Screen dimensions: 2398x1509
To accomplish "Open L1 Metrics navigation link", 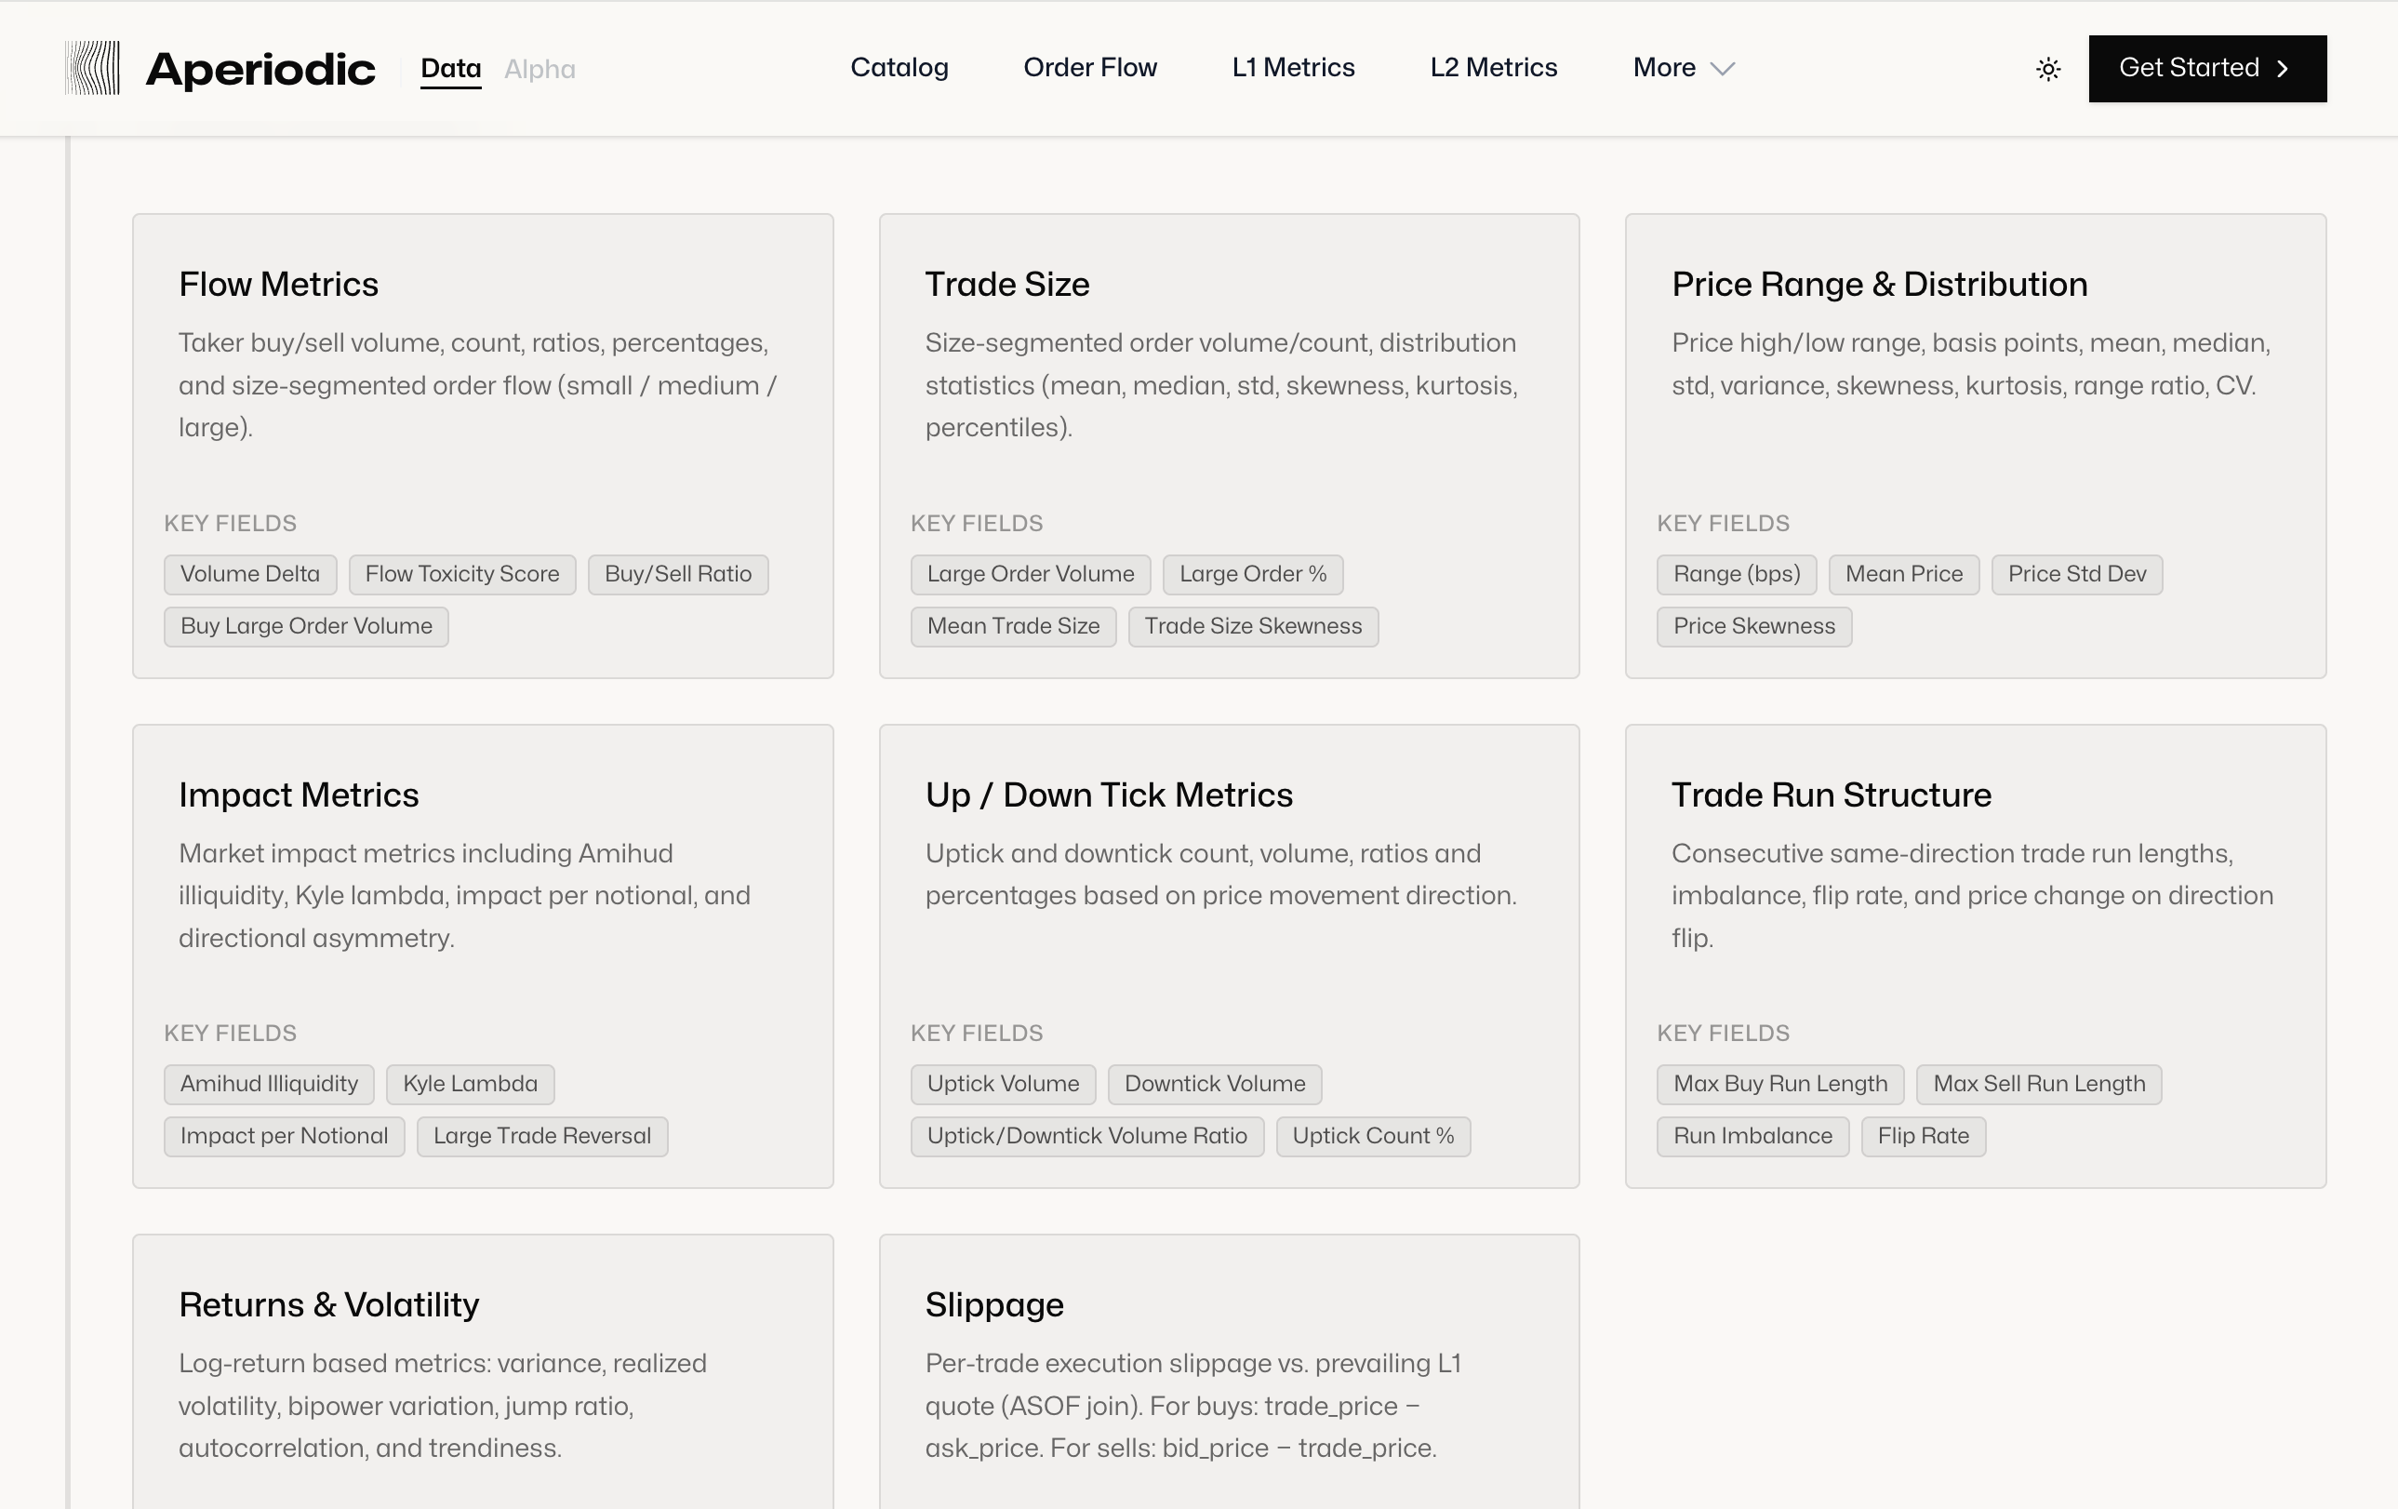I will 1293,68.
